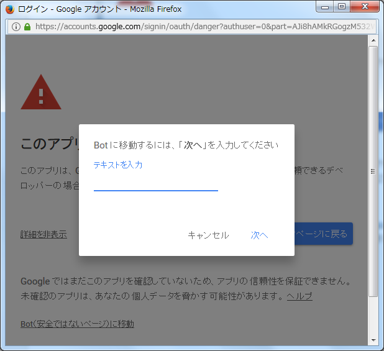Click the green secure padlock icon
The width and height of the screenshot is (384, 351).
(27, 27)
